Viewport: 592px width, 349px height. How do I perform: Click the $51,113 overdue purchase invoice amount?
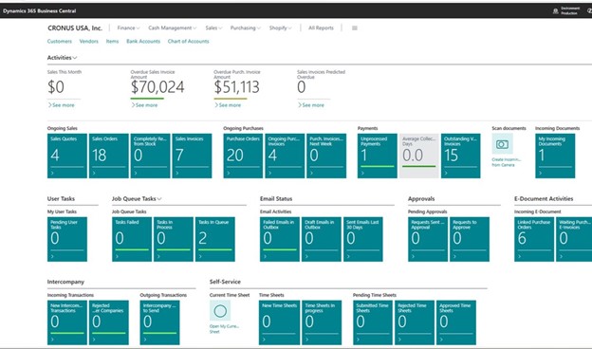(x=237, y=87)
